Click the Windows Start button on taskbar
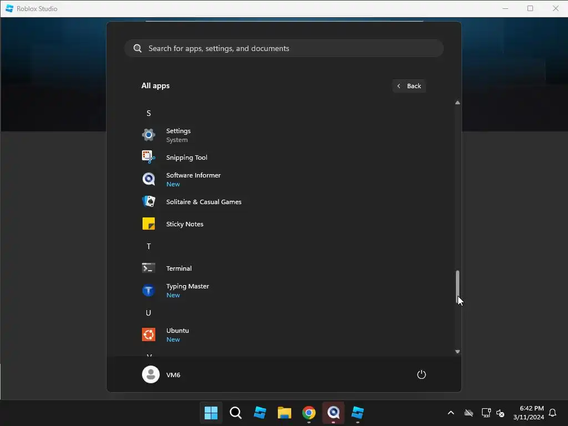 pyautogui.click(x=211, y=413)
